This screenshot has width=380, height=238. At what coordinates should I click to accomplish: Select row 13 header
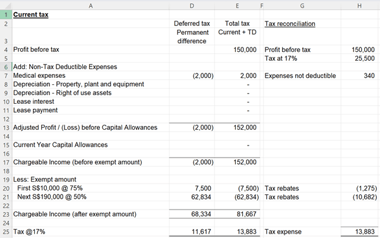[6, 128]
